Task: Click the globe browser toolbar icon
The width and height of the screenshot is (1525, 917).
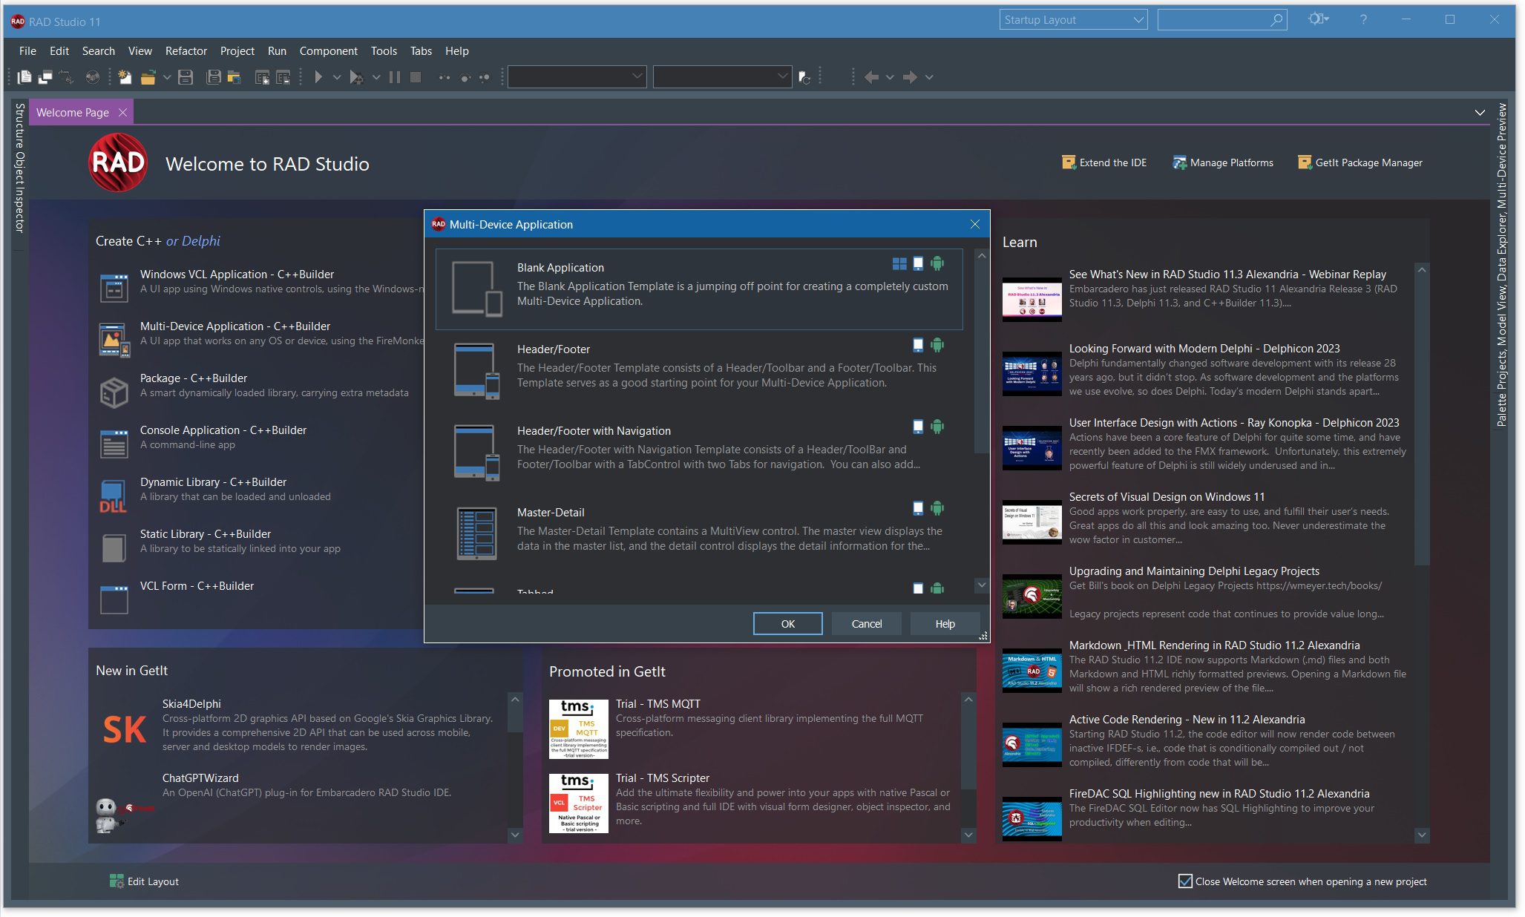Action: tap(92, 76)
